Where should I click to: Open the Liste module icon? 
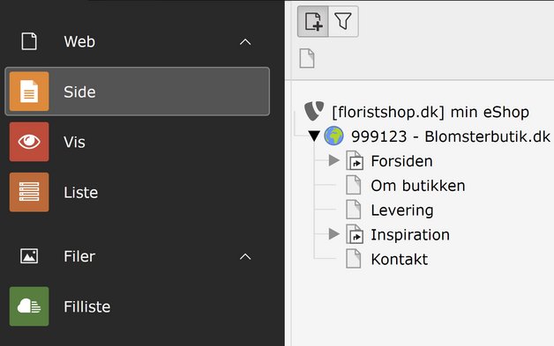pyautogui.click(x=29, y=192)
